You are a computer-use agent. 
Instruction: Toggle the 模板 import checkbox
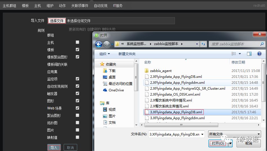point(77,49)
